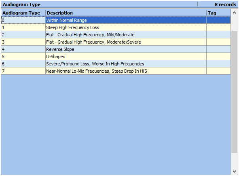The image size is (239, 176).
Task: Select Flat Gradual High Frequency Mild/Moderate row
Action: pyautogui.click(x=116, y=35)
